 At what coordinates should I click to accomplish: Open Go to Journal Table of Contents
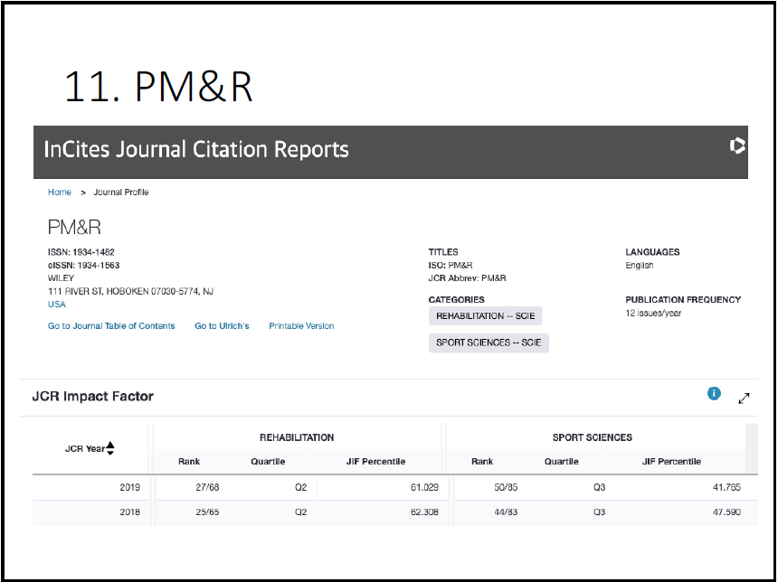111,326
